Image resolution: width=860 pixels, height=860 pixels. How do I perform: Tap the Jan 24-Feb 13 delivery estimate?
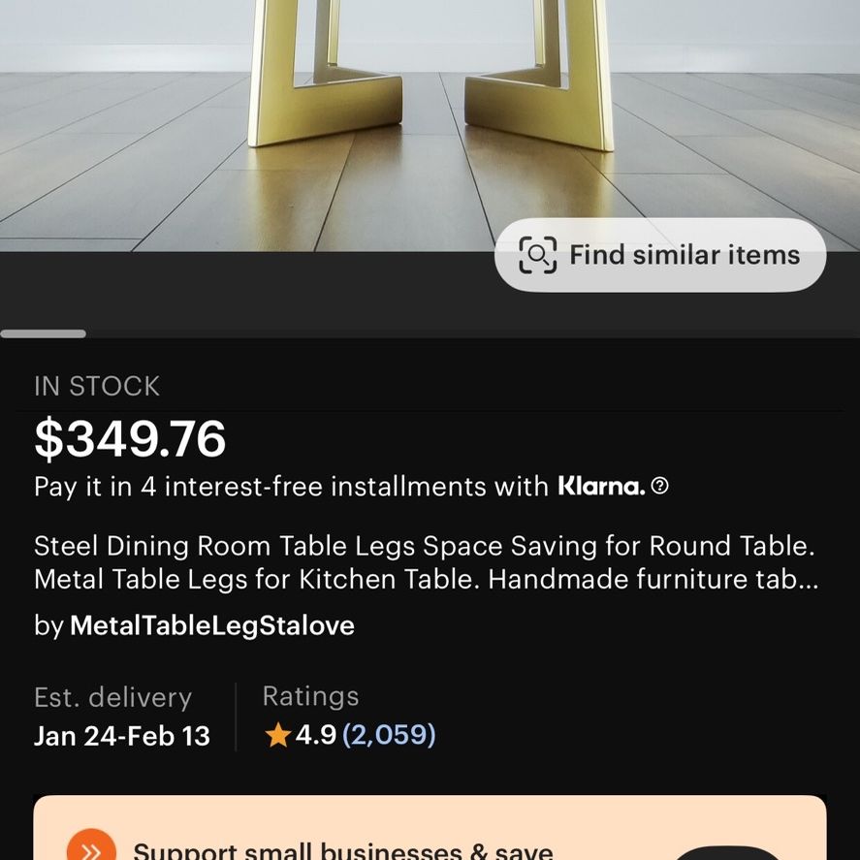122,736
